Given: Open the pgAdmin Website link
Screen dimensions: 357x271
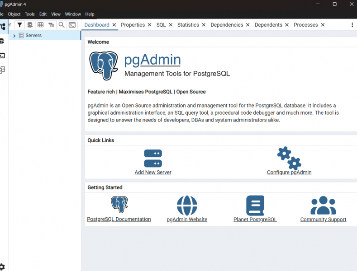Looking at the screenshot, I should tap(187, 220).
